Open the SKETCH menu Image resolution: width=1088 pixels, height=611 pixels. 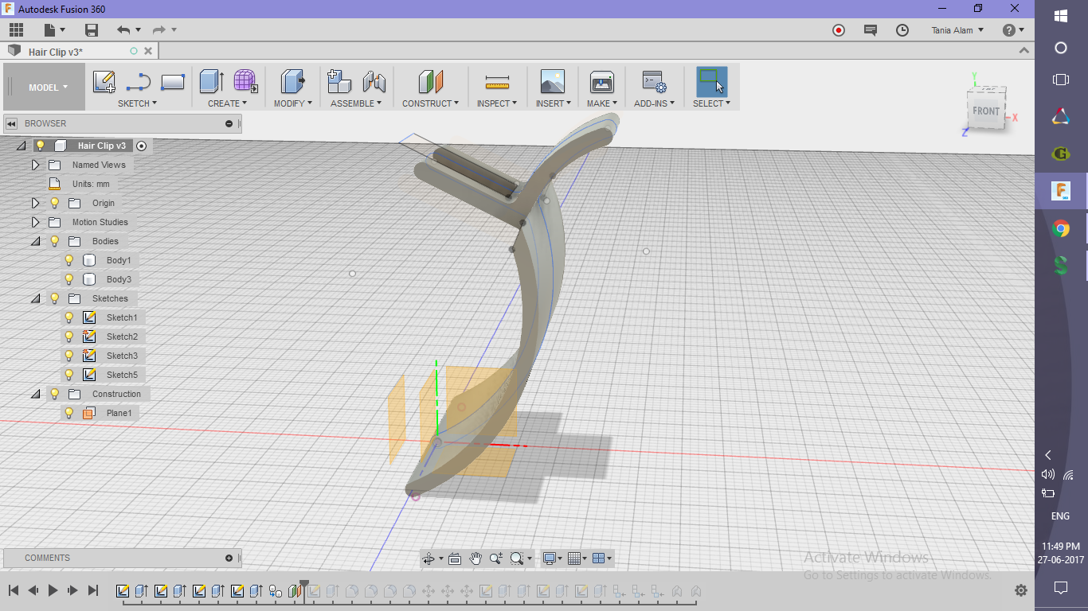(x=137, y=103)
